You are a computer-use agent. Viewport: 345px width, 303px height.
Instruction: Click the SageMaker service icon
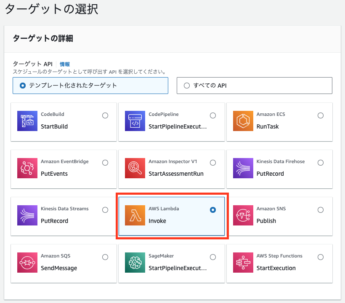pos(135,263)
